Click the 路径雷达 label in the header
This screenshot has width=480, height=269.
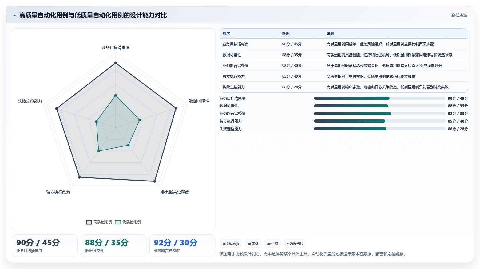pos(459,15)
